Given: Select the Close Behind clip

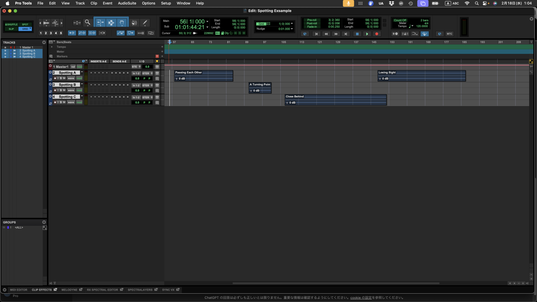Looking at the screenshot, I should coord(335,100).
